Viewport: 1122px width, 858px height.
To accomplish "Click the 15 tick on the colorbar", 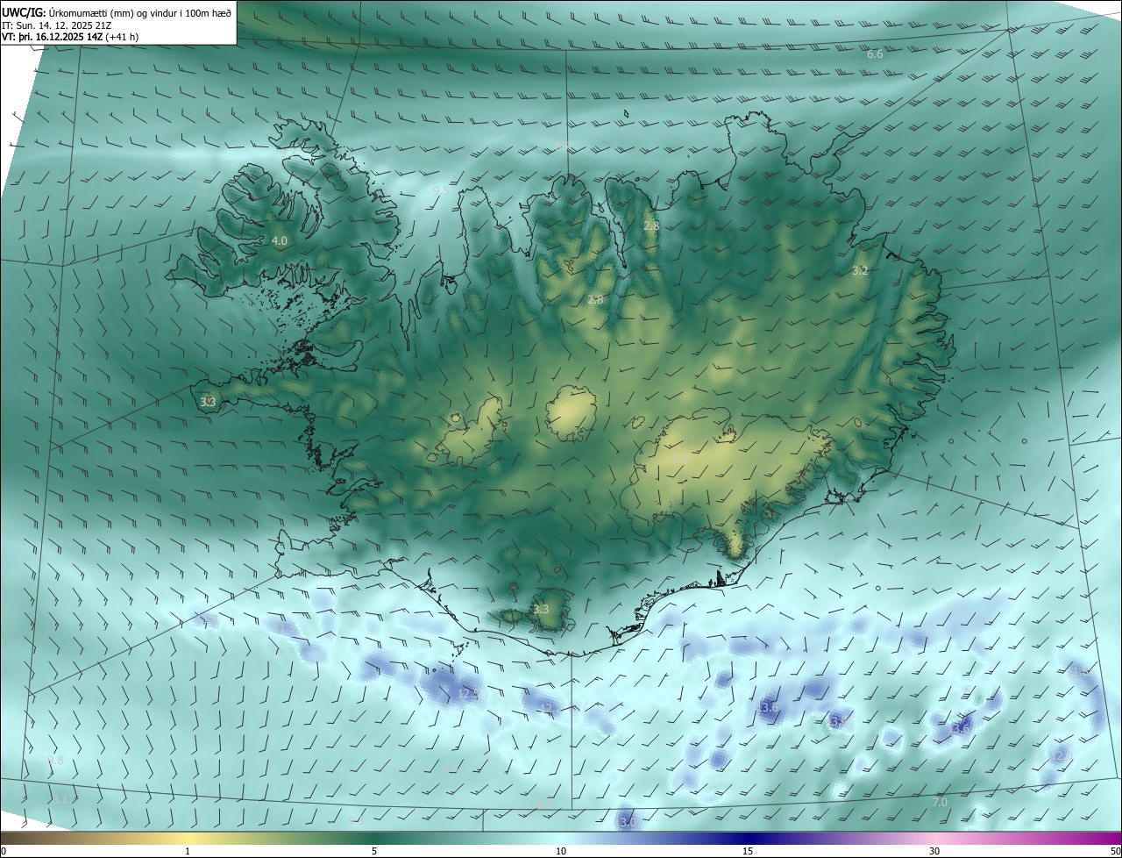I will pos(748,851).
